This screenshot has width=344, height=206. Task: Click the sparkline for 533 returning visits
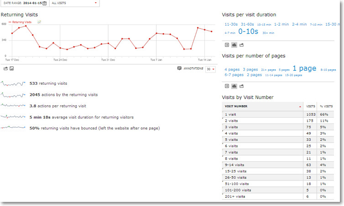click(13, 84)
